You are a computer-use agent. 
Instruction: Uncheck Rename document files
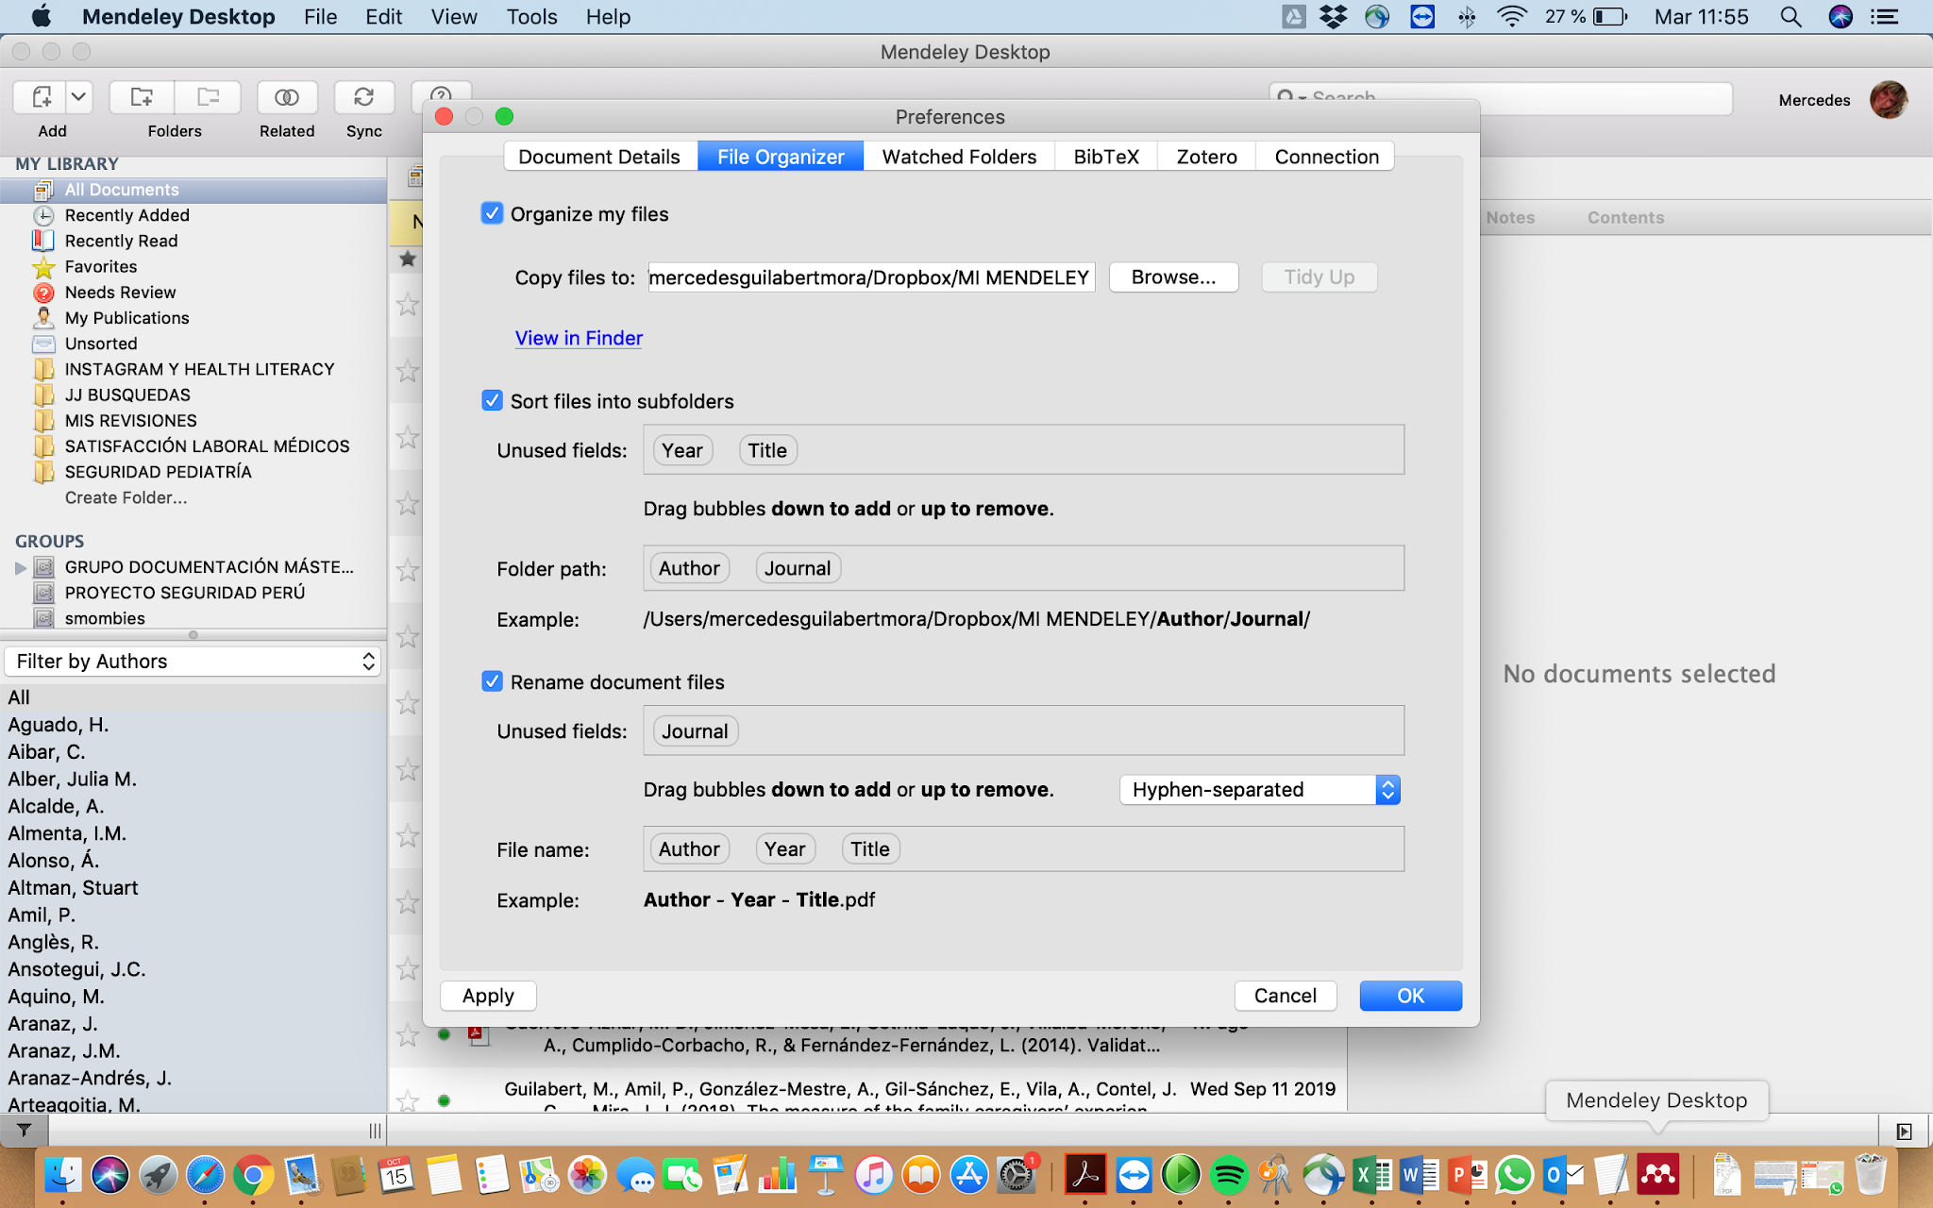[x=492, y=681]
